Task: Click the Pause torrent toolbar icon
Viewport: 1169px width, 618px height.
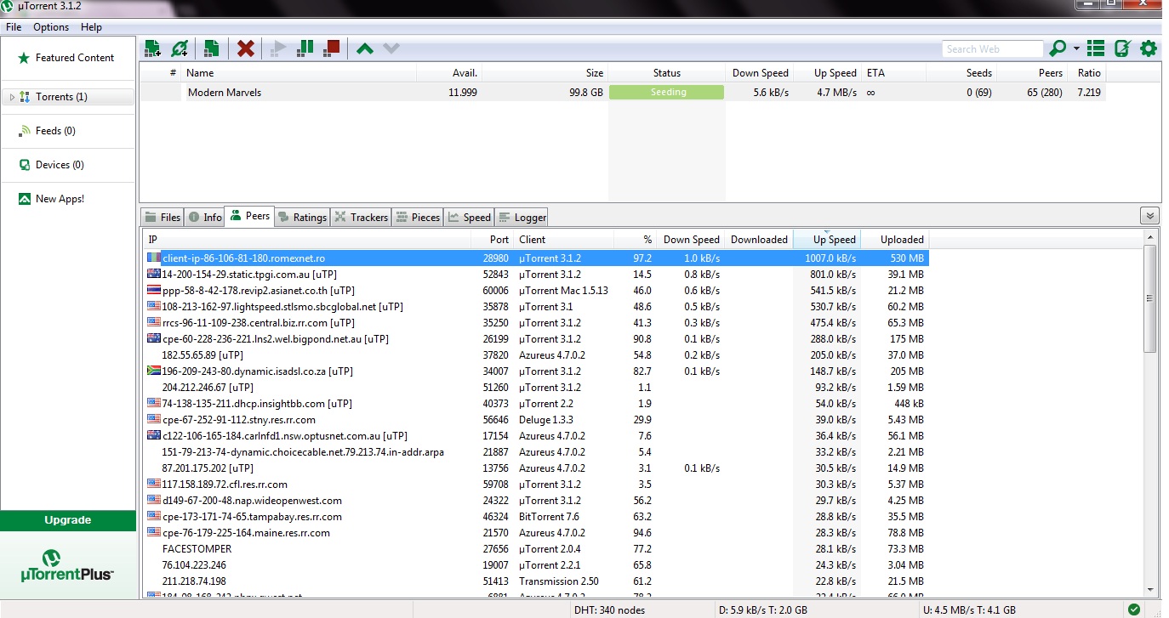Action: point(305,48)
